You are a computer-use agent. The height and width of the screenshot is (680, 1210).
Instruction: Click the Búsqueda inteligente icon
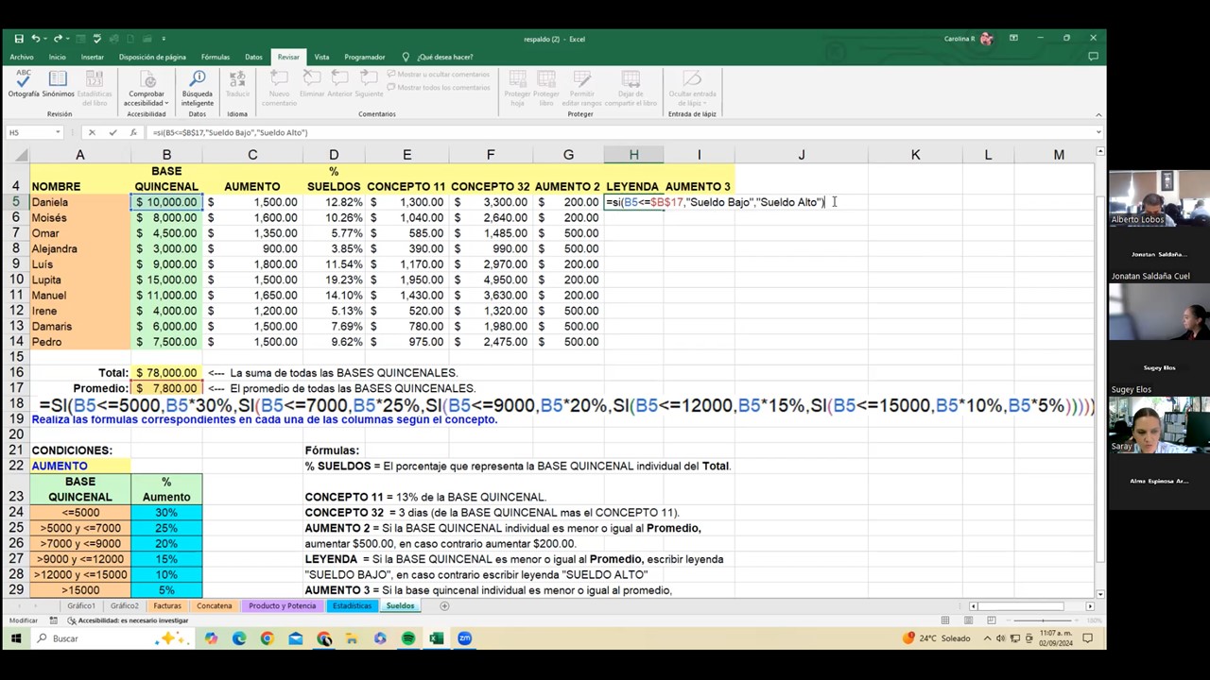pos(198,82)
